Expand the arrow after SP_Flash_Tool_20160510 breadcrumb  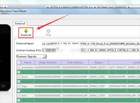pos(129,7)
